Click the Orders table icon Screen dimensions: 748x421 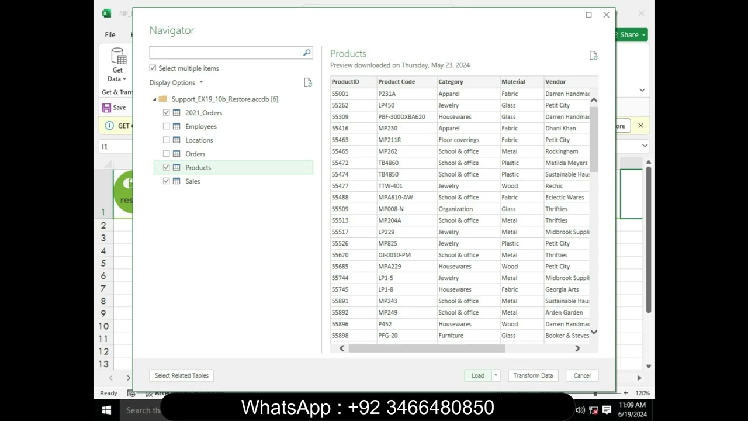pyautogui.click(x=176, y=154)
